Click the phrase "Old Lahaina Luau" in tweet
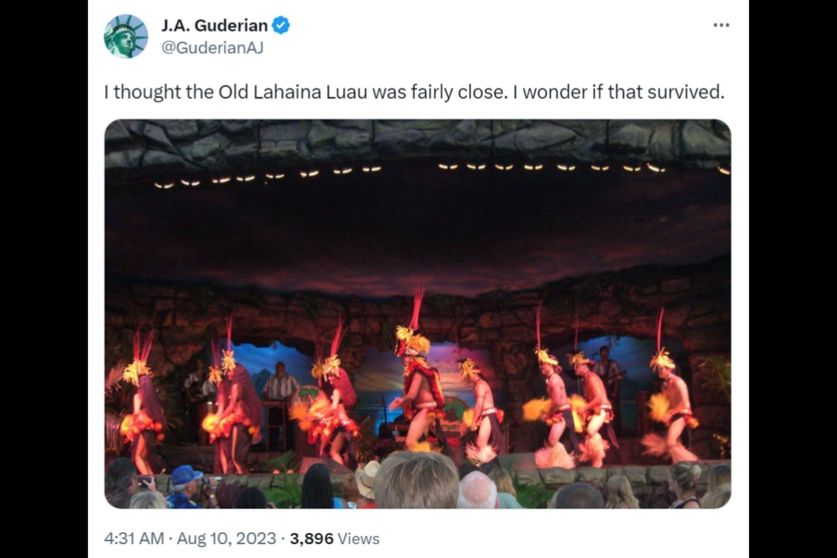Image resolution: width=837 pixels, height=558 pixels. pyautogui.click(x=293, y=92)
